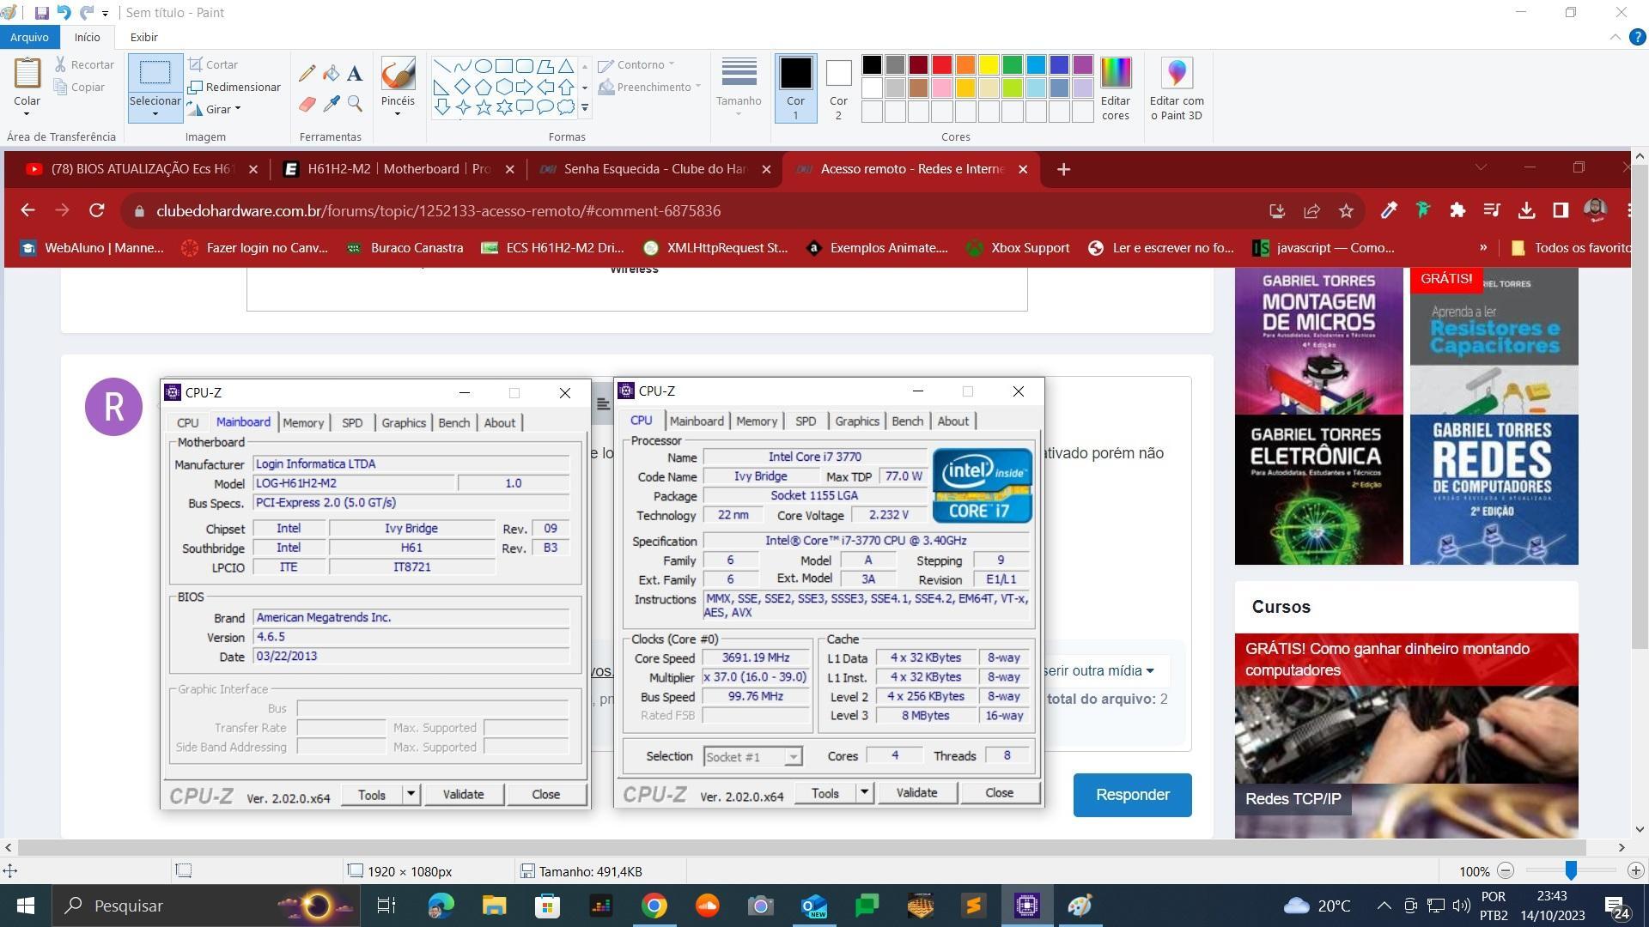Select the Pencil tool in Paint
1649x927 pixels.
pyautogui.click(x=307, y=74)
